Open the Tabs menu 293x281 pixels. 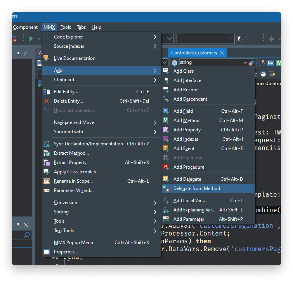coord(81,27)
